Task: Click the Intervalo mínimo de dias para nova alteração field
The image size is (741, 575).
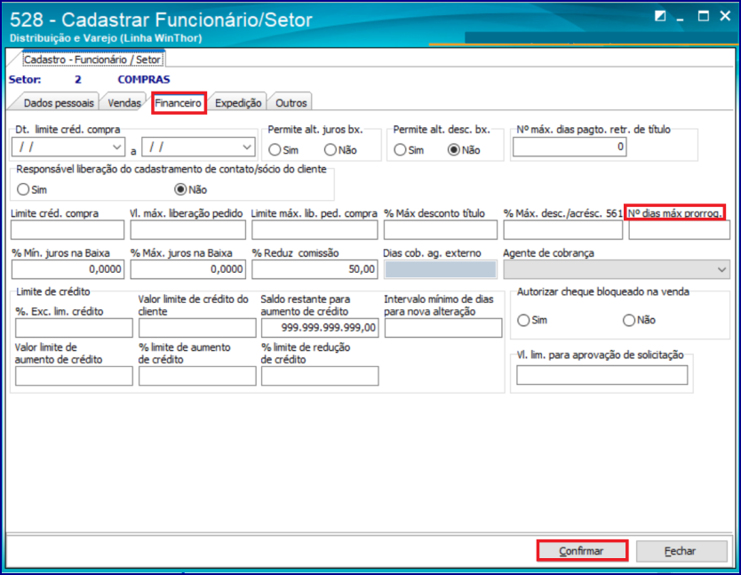Action: [x=443, y=328]
